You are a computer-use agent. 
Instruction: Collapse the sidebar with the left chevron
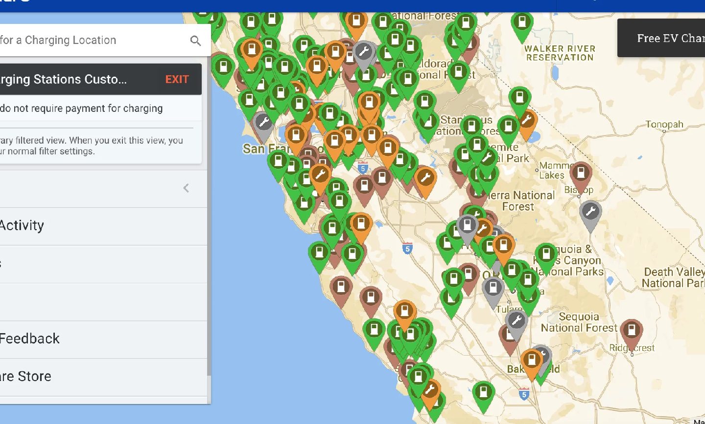[186, 188]
